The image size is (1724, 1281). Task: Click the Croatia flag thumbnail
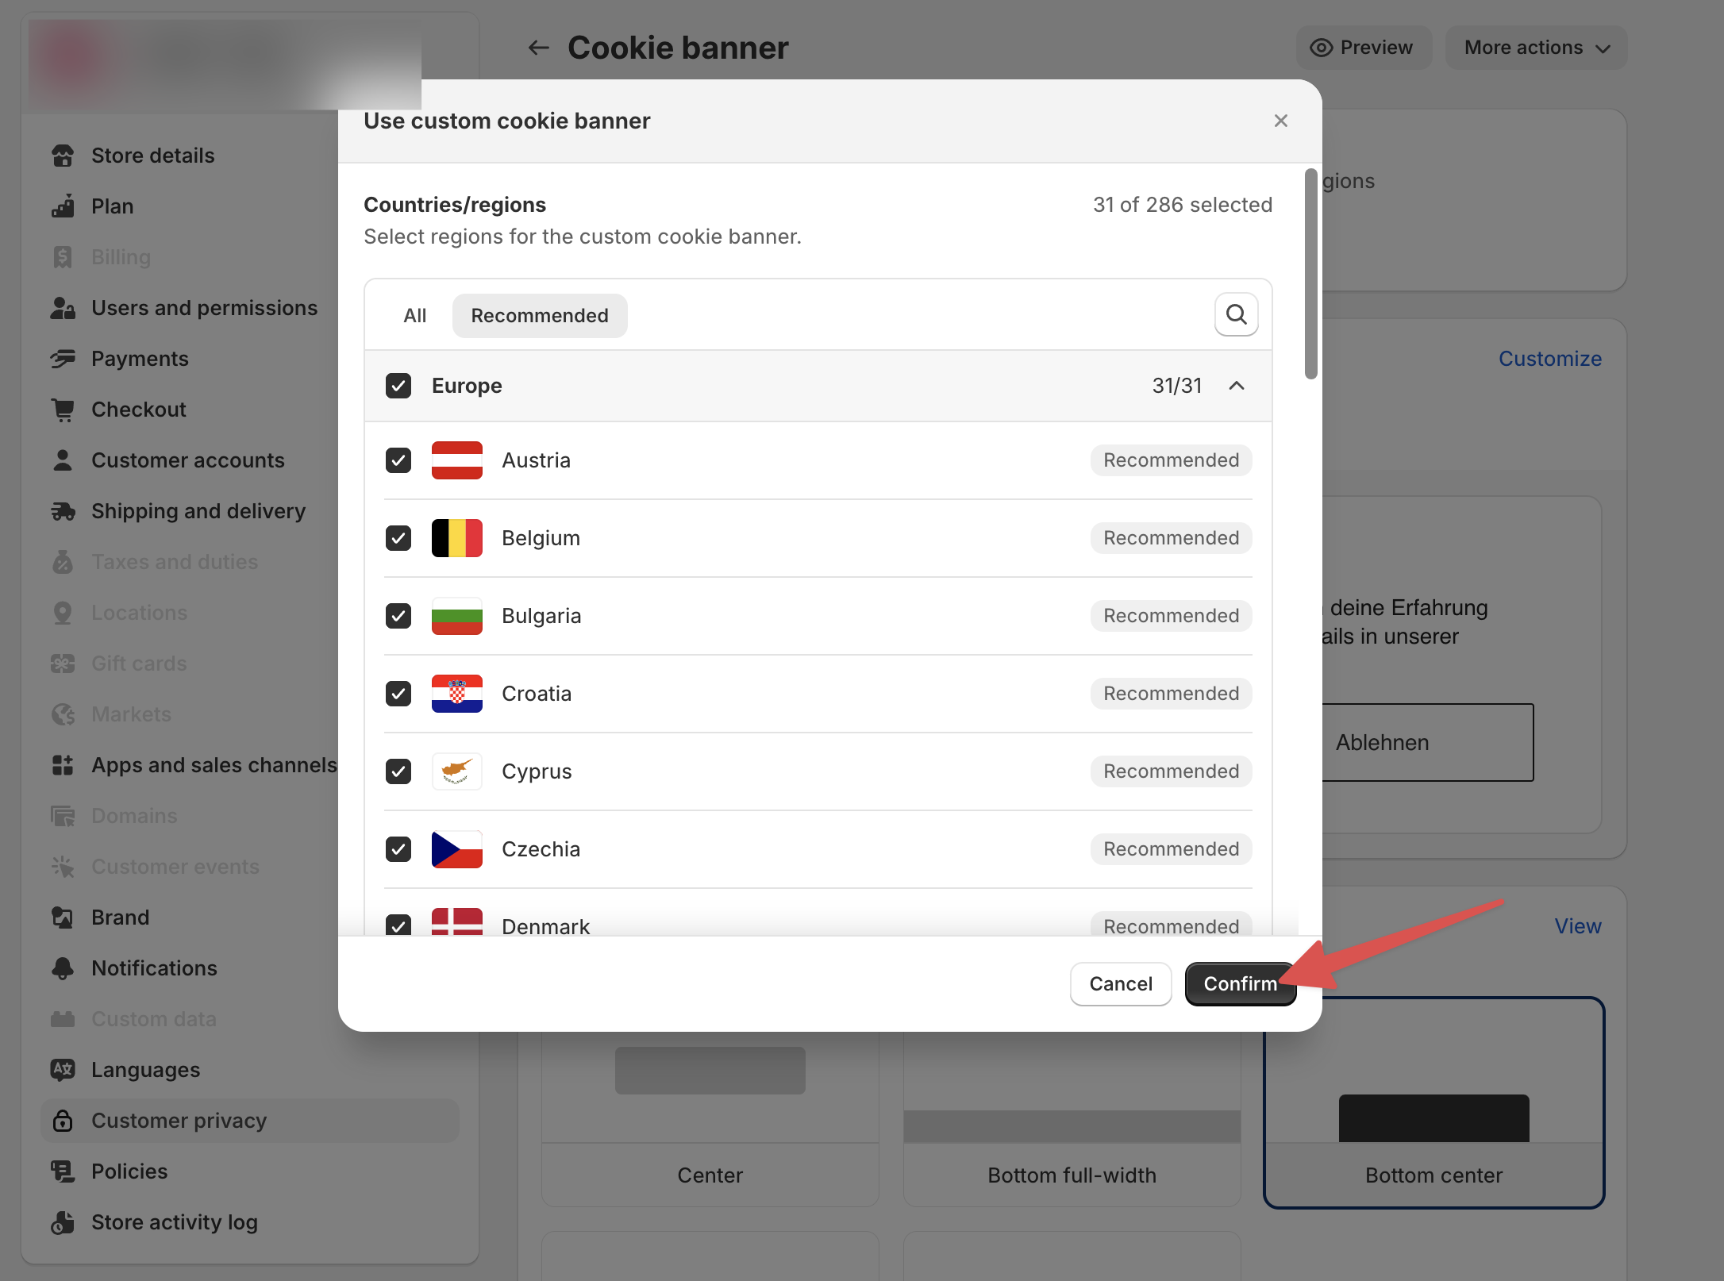(456, 693)
